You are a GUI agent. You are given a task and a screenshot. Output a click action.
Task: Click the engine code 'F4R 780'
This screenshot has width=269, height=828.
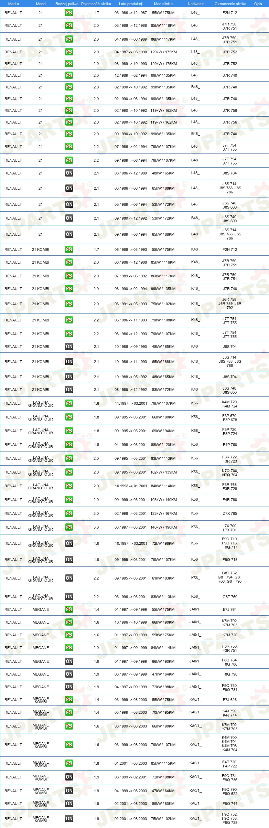(x=230, y=500)
